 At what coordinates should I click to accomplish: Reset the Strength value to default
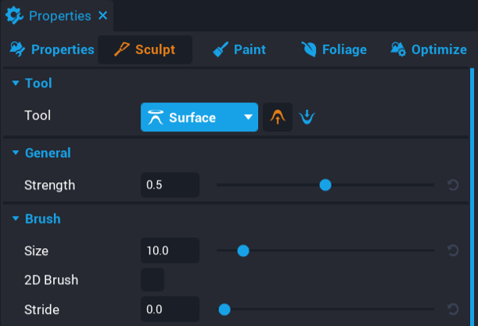(453, 185)
